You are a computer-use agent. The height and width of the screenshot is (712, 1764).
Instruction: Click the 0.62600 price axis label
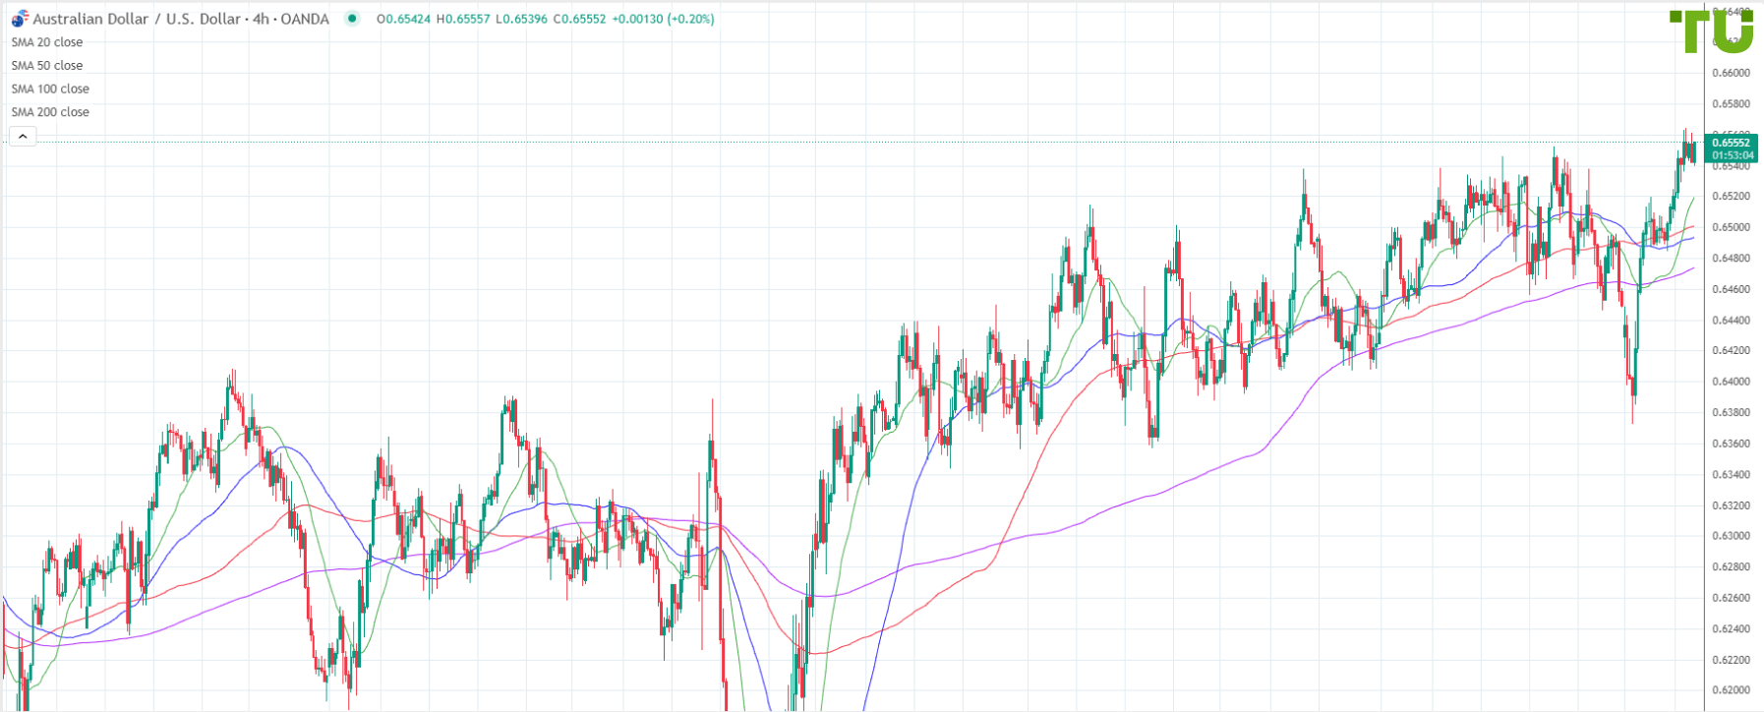pyautogui.click(x=1732, y=598)
